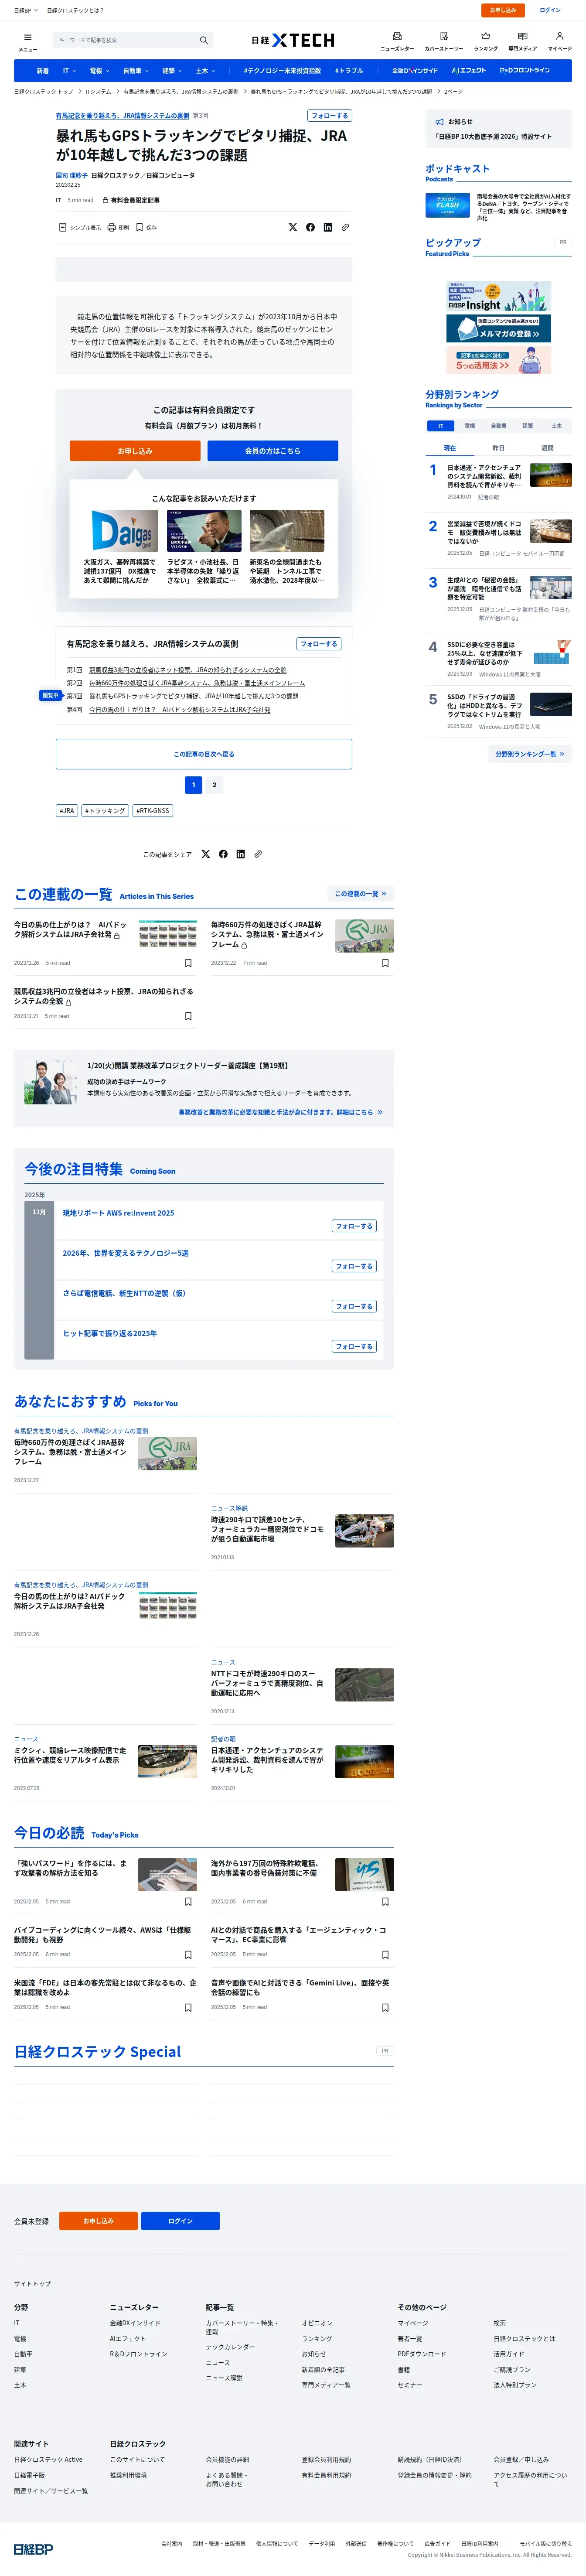
Task: Bookmark 競馬収益3兆円の立役者 article
Action: (188, 1016)
